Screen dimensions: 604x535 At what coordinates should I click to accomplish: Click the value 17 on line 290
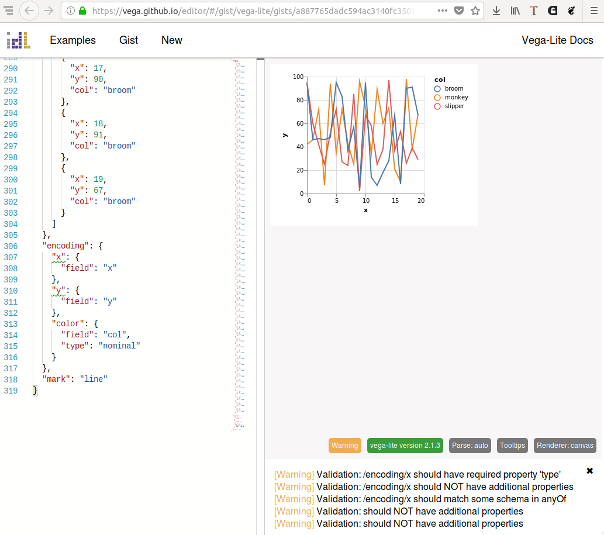pyautogui.click(x=98, y=68)
